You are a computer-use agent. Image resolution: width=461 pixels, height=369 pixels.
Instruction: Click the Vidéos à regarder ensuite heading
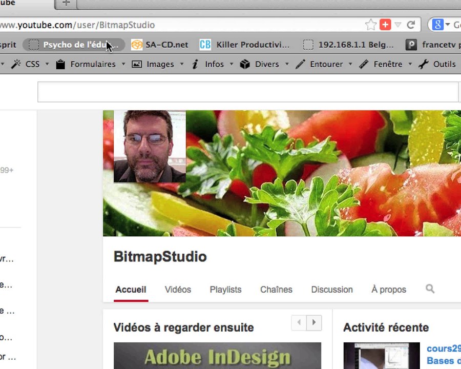(184, 327)
